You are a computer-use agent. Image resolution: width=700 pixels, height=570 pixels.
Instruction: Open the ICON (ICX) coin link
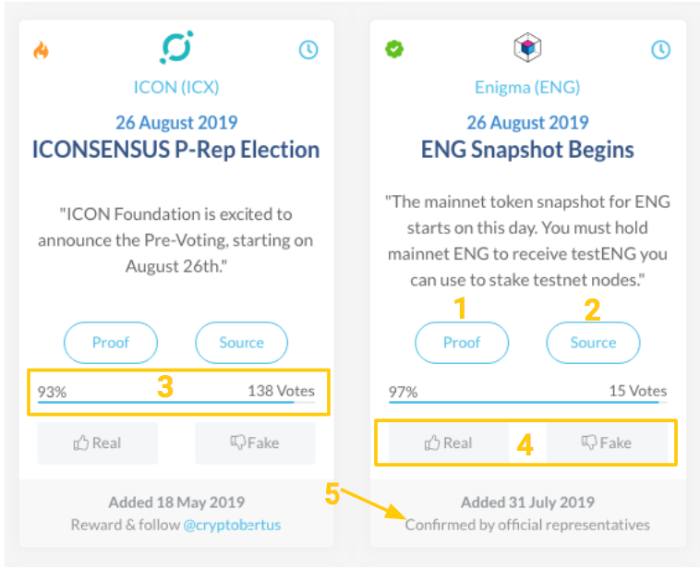176,87
